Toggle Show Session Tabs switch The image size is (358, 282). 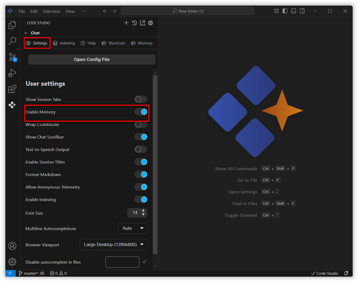141,99
